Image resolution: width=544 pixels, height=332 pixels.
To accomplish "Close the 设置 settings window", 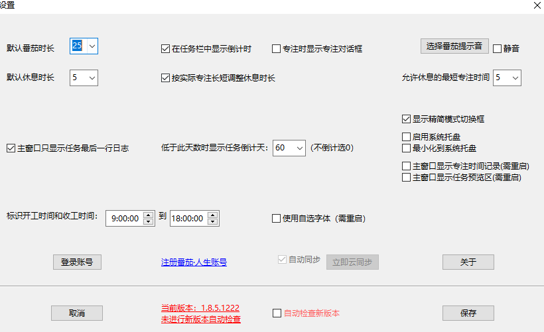I will pyautogui.click(x=537, y=5).
